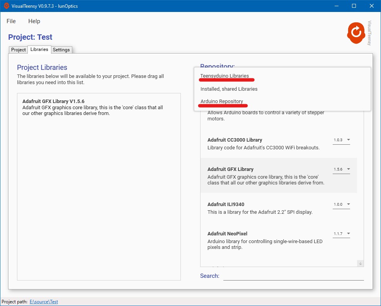The width and height of the screenshot is (381, 306).
Task: Select Adafruit GFX Library repository entry
Action: 279,176
